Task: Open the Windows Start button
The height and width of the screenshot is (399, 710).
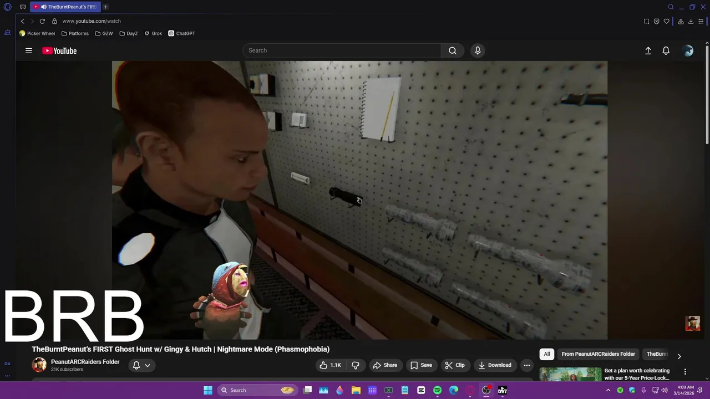Action: 207,390
